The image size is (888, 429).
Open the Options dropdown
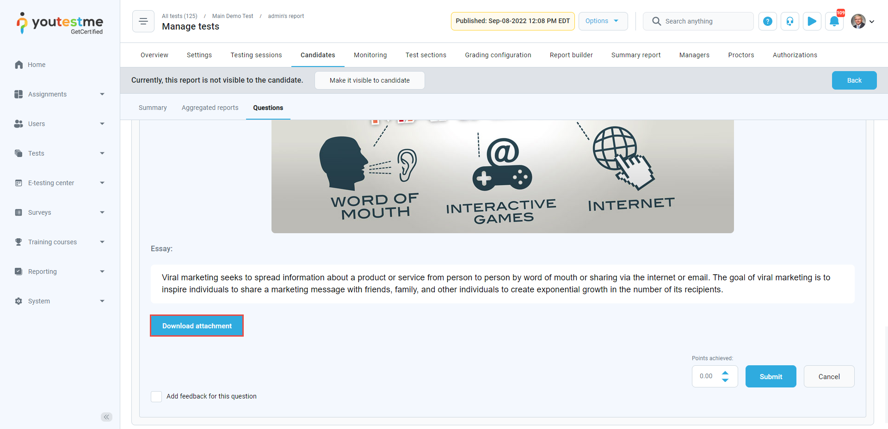(603, 21)
